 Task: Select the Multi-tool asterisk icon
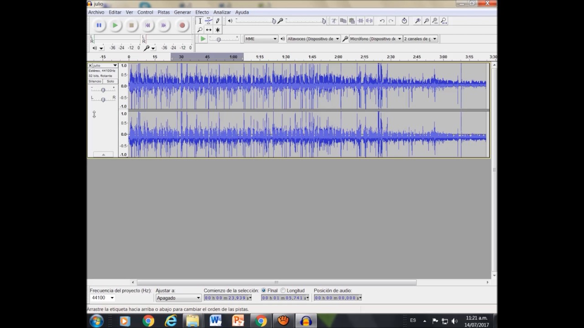(218, 30)
